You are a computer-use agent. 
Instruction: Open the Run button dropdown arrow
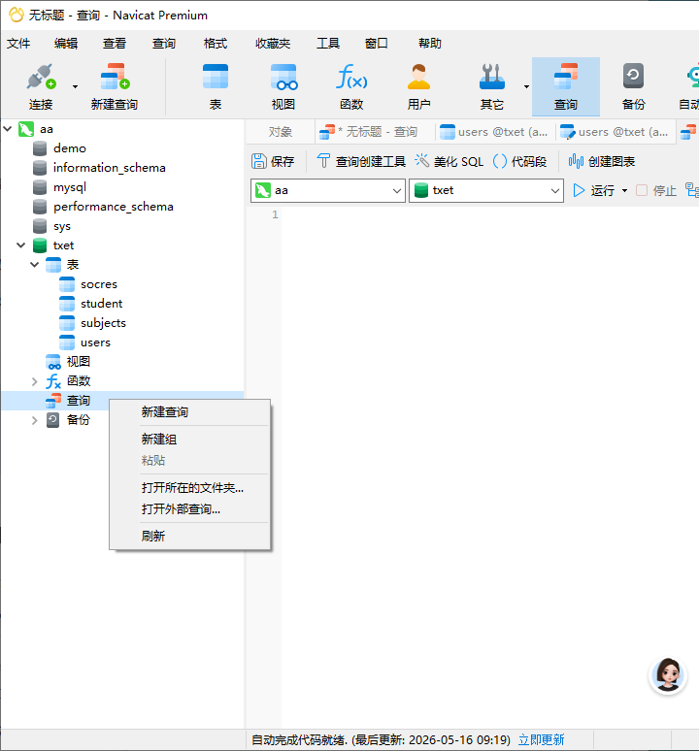625,190
